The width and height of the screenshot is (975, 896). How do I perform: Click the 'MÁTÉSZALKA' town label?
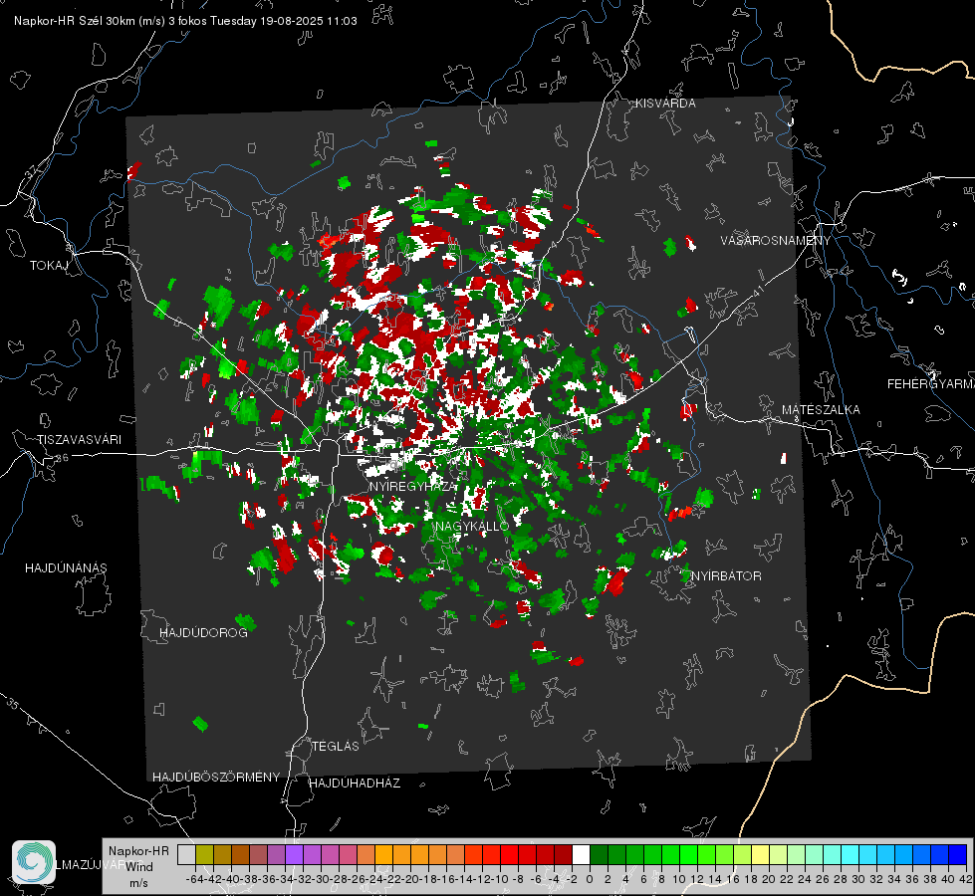(821, 410)
